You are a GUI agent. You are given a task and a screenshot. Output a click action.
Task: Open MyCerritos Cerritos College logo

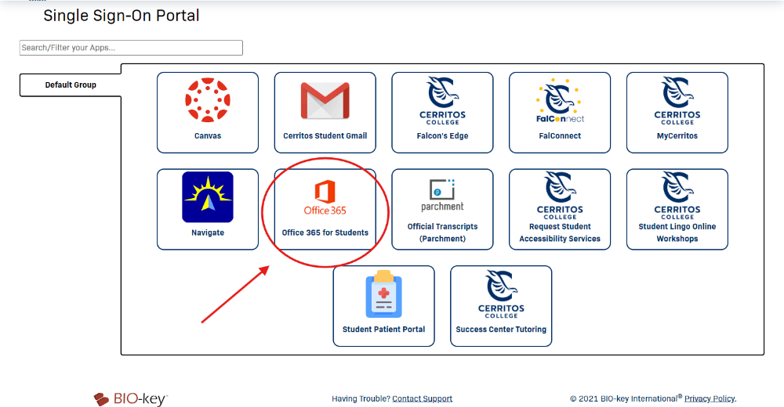tap(677, 100)
